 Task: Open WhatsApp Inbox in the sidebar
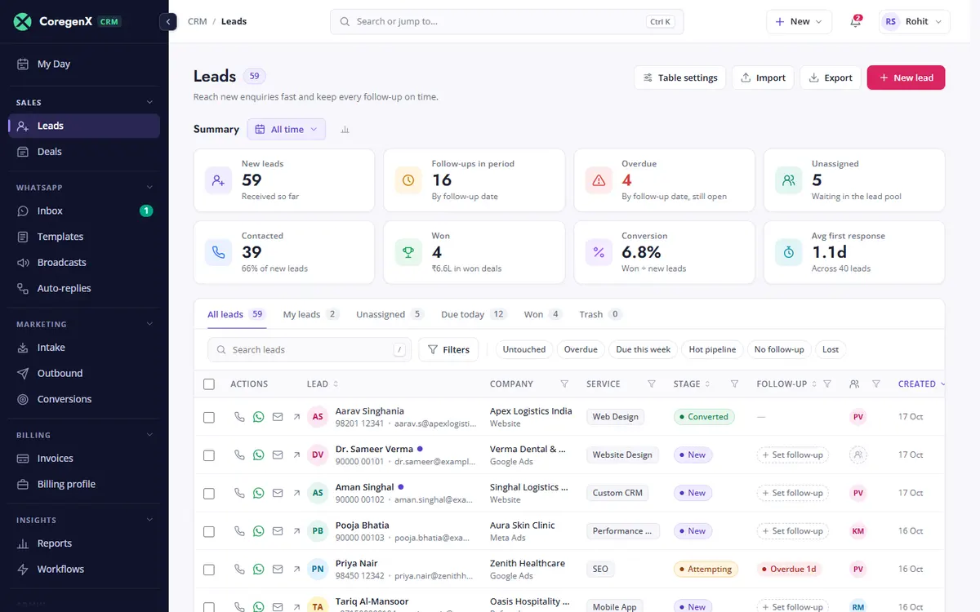(x=84, y=211)
